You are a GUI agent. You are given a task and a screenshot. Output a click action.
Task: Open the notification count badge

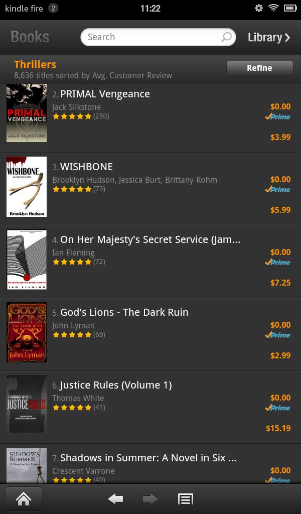pyautogui.click(x=53, y=8)
